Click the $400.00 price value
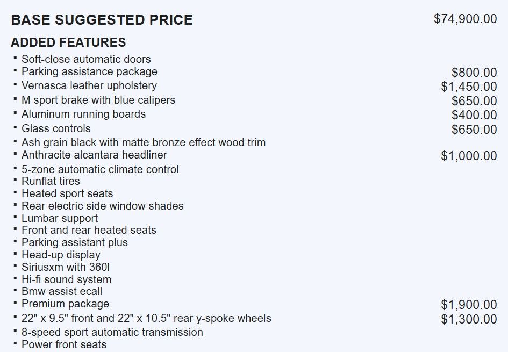Screen dimensions: 508x352 (x=474, y=115)
